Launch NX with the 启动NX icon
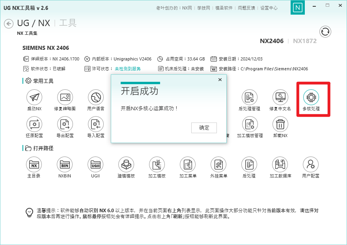Image resolution: width=347 pixels, height=245 pixels. coord(34,97)
